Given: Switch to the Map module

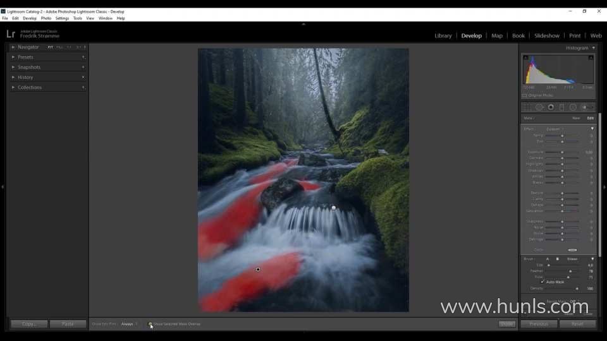Looking at the screenshot, I should tap(497, 35).
